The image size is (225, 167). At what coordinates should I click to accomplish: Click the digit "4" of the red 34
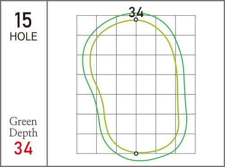(28, 148)
